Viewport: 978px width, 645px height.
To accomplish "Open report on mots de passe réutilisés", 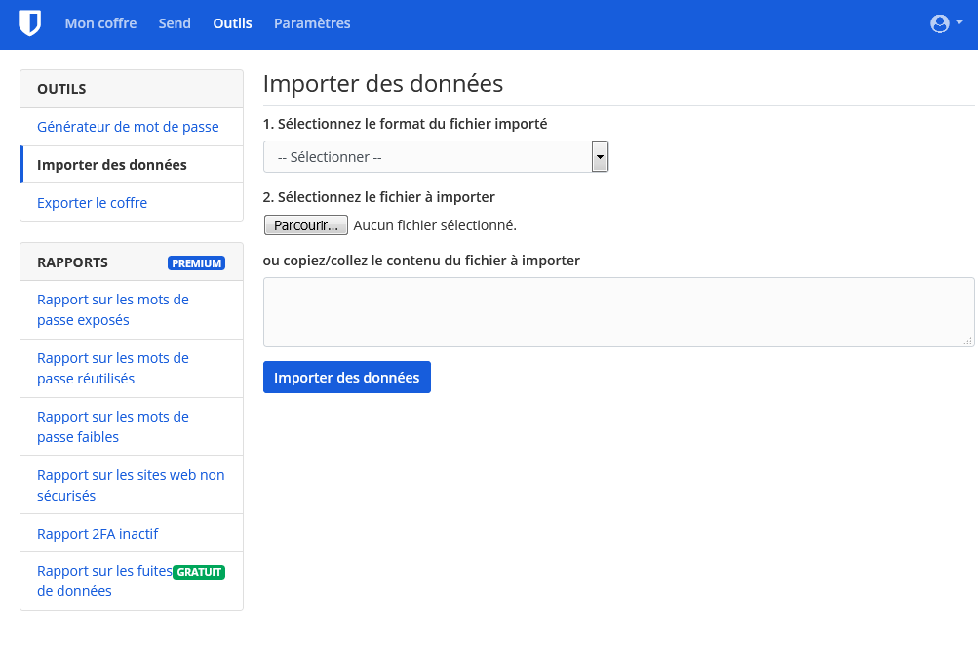I will [113, 368].
